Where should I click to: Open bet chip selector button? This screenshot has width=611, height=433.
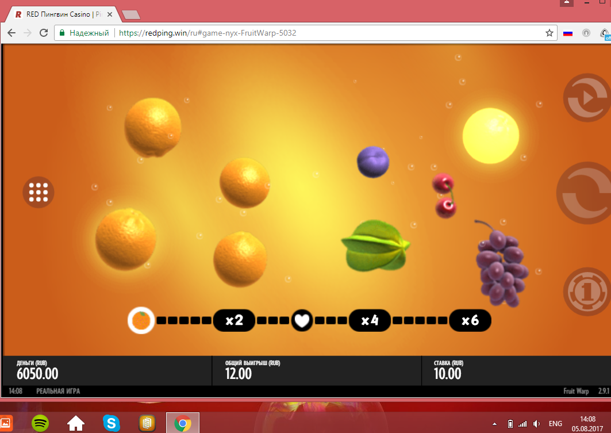(x=587, y=291)
